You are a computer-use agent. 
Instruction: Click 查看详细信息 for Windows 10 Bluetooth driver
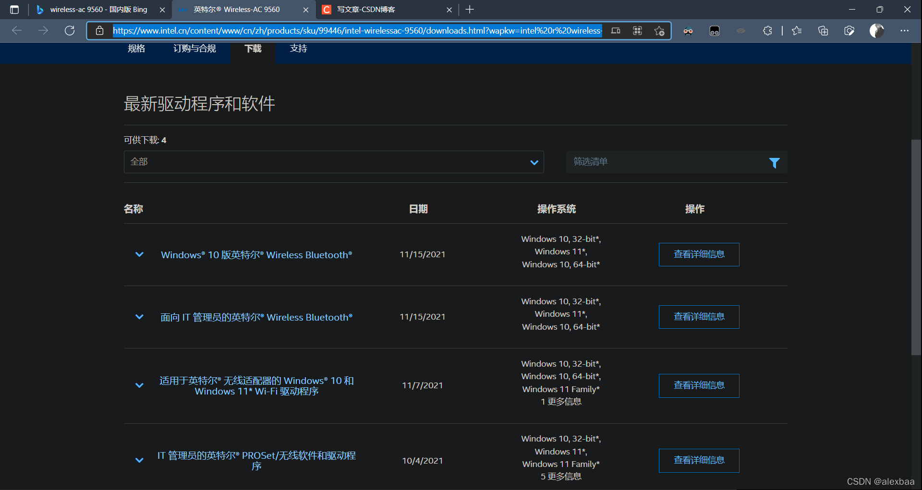pyautogui.click(x=699, y=254)
